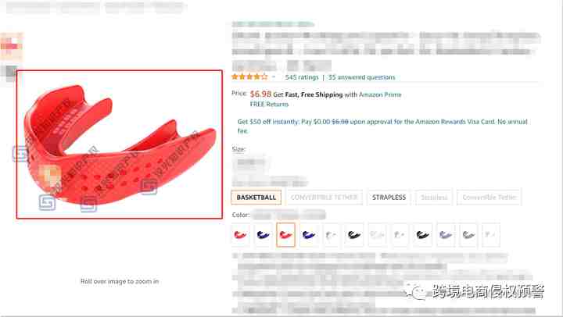Click the Amazon Prime link

click(x=380, y=94)
